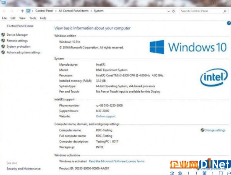This screenshot has height=175, width=231.
Task: Select All Control Panel Items breadcrumb
Action: [74, 11]
